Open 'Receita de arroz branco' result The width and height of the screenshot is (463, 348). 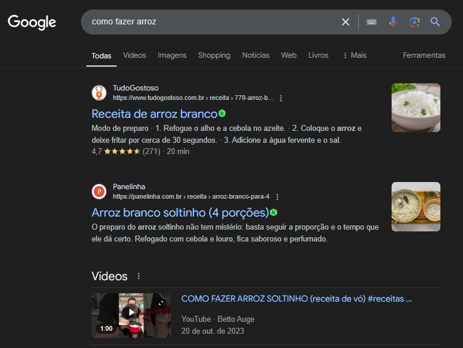[154, 114]
